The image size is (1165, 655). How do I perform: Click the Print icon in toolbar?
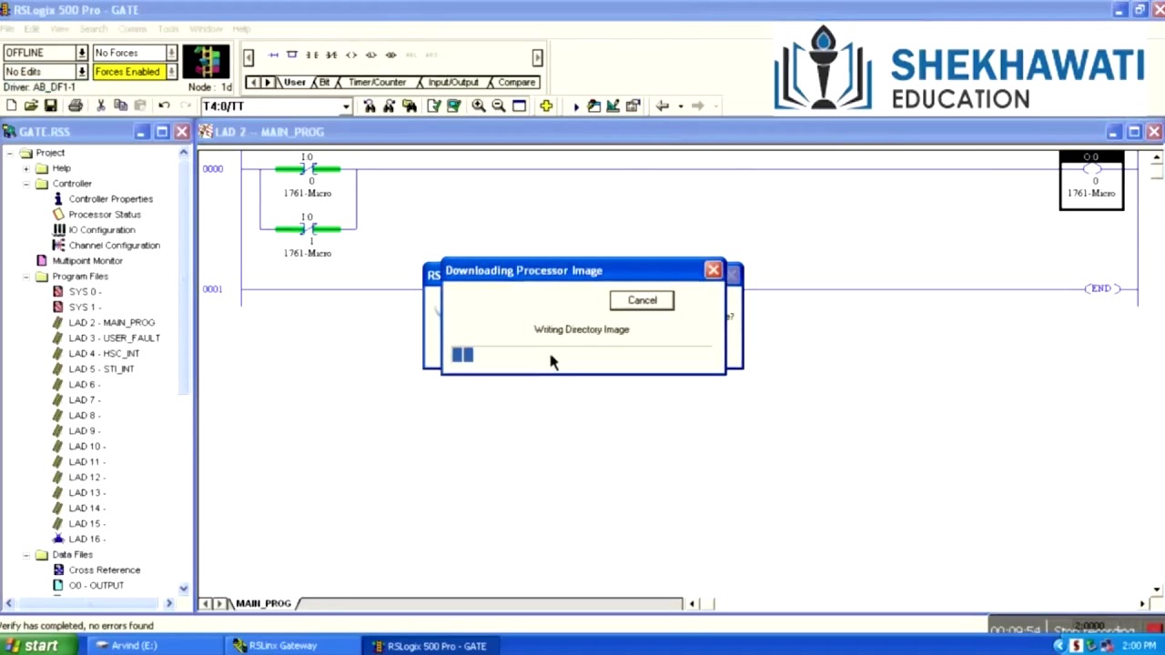coord(76,106)
